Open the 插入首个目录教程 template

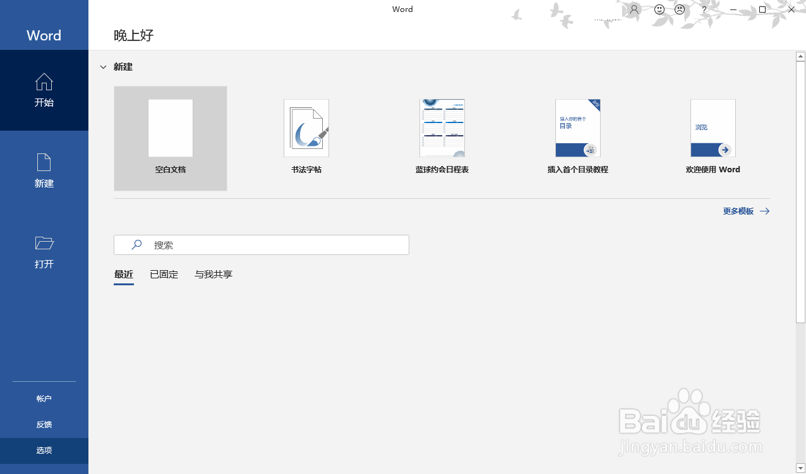pyautogui.click(x=578, y=138)
